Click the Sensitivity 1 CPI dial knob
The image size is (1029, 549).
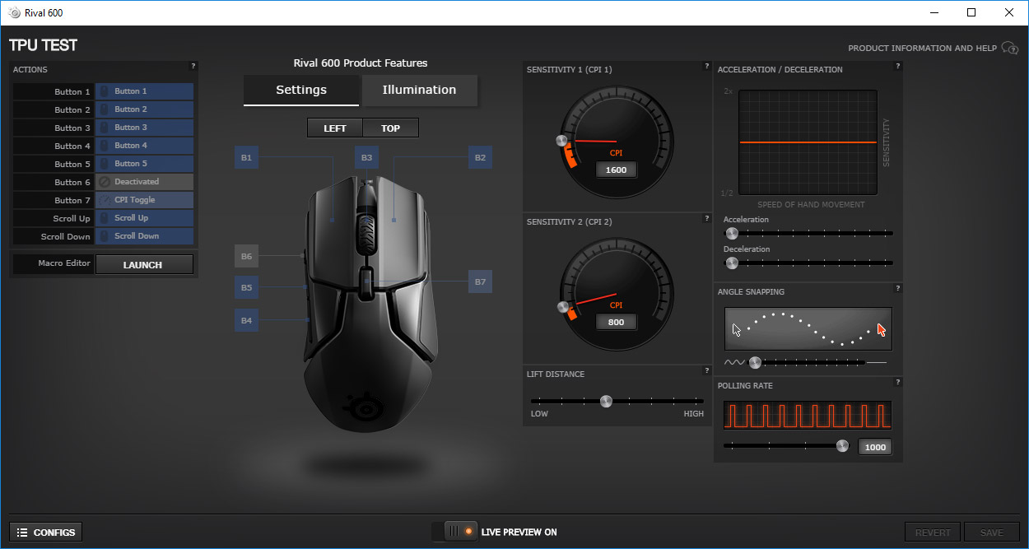tap(561, 142)
